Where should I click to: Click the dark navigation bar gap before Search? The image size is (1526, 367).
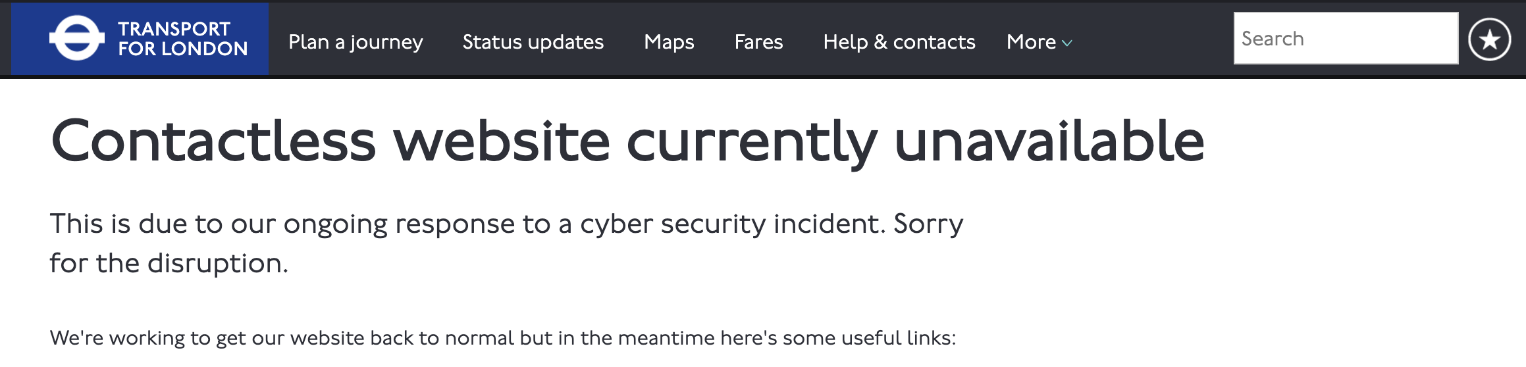pos(1153,39)
